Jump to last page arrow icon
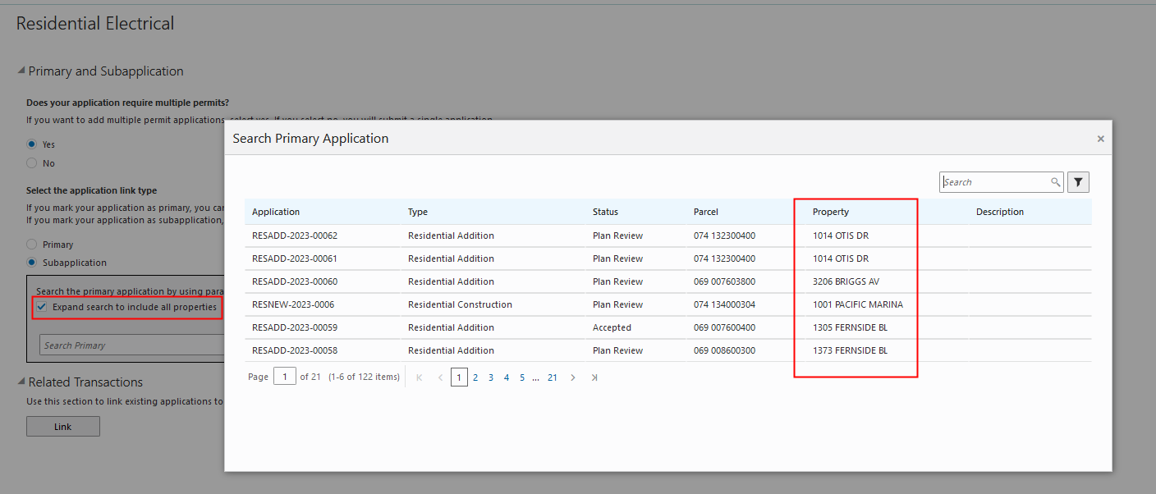1156x494 pixels. [x=594, y=377]
